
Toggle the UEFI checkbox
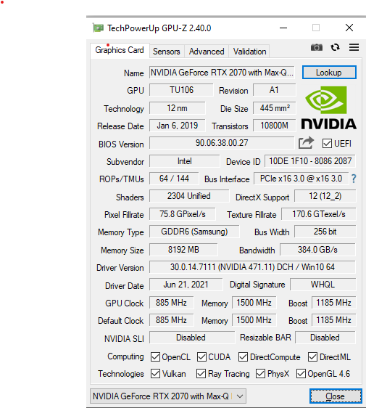(327, 143)
